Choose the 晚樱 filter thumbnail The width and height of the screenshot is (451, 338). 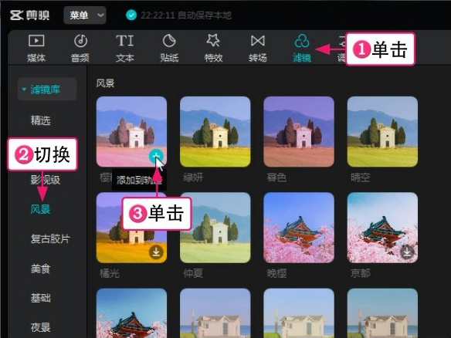299,228
